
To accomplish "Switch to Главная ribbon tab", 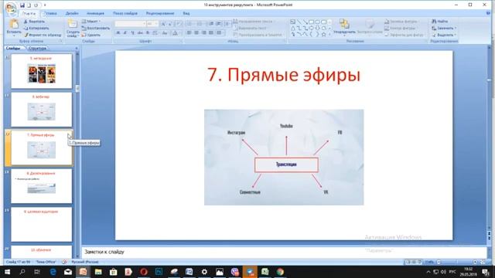I will (29, 14).
